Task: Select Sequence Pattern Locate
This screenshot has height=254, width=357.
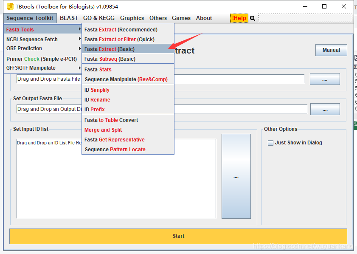Action: coord(128,150)
